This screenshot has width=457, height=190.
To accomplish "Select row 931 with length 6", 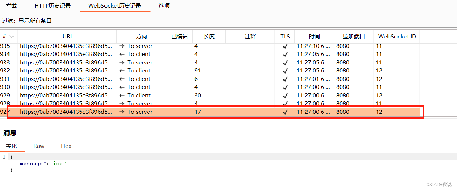I will tap(210, 79).
